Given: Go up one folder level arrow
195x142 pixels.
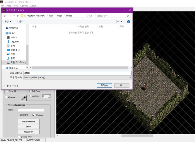Looking at the screenshot, I should coord(17,16).
